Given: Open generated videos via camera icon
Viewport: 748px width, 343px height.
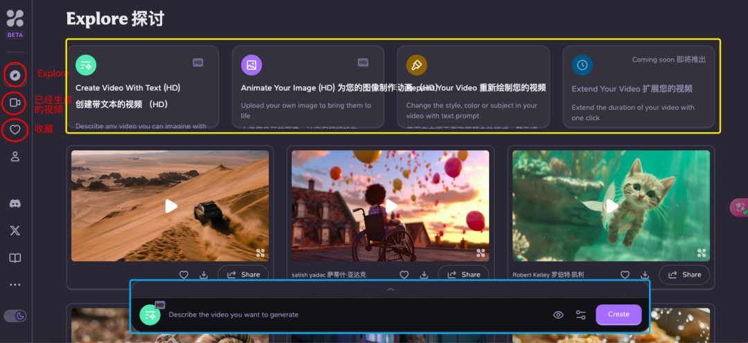Looking at the screenshot, I should point(15,103).
